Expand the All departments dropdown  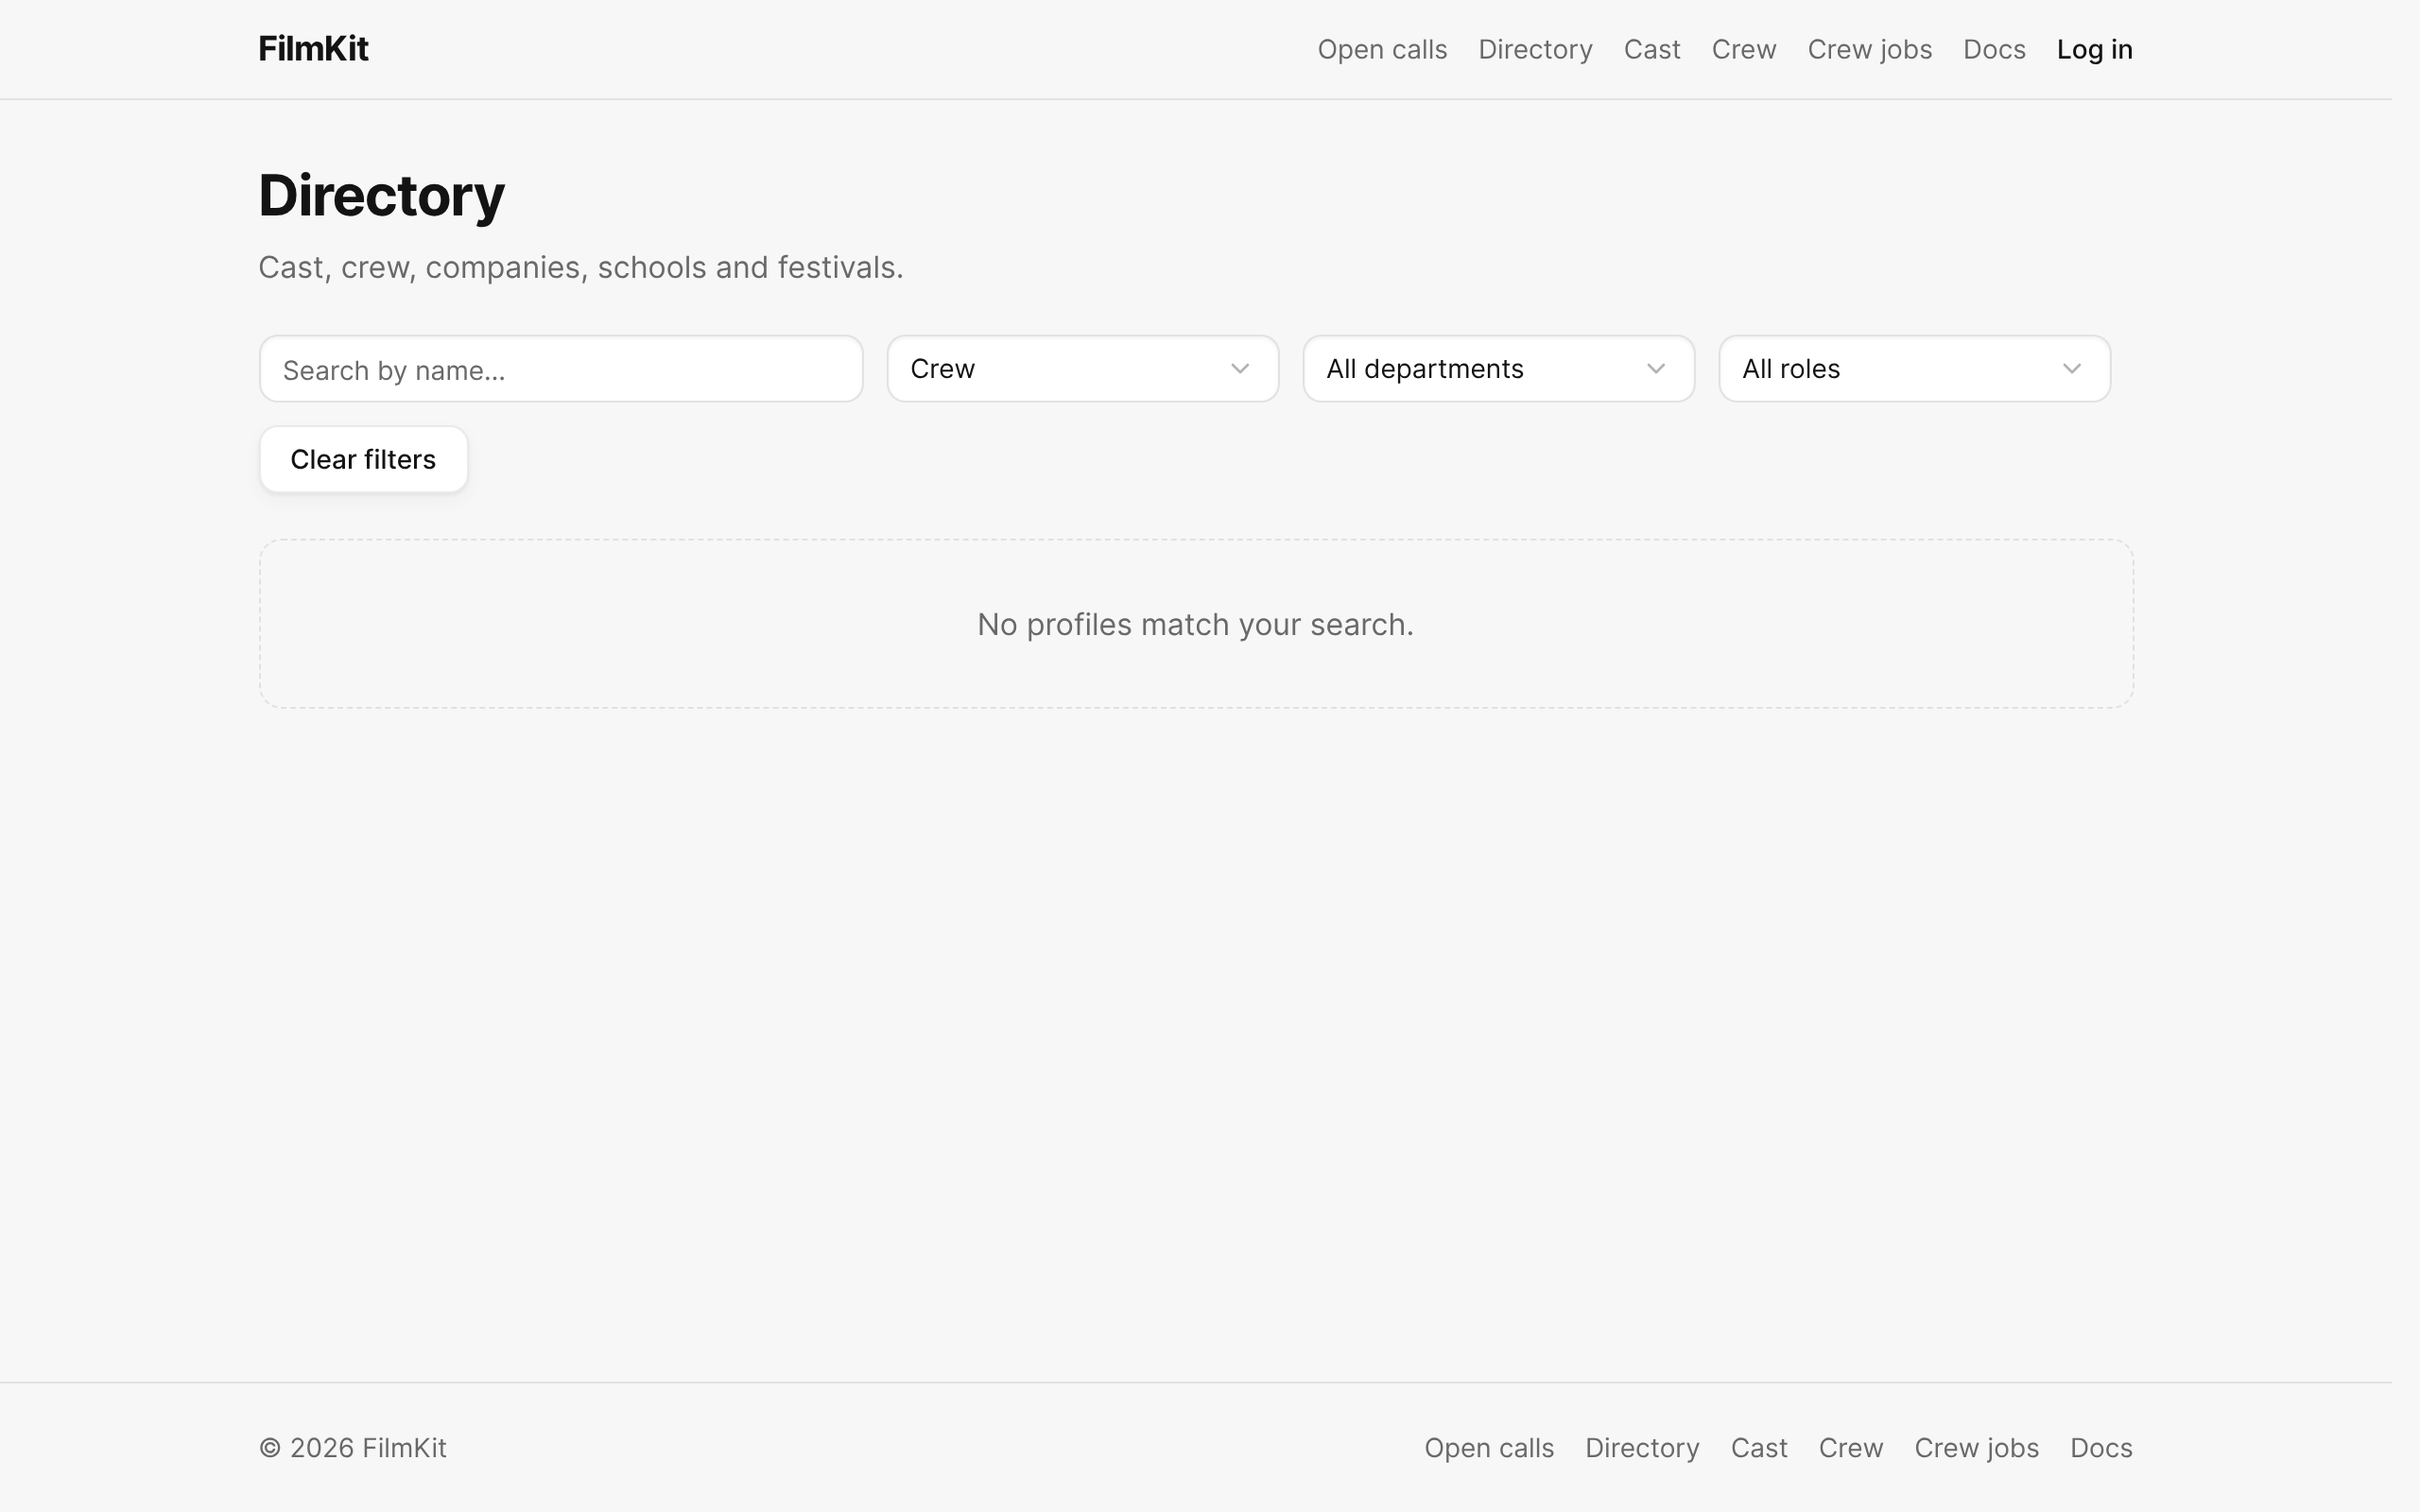[1498, 369]
